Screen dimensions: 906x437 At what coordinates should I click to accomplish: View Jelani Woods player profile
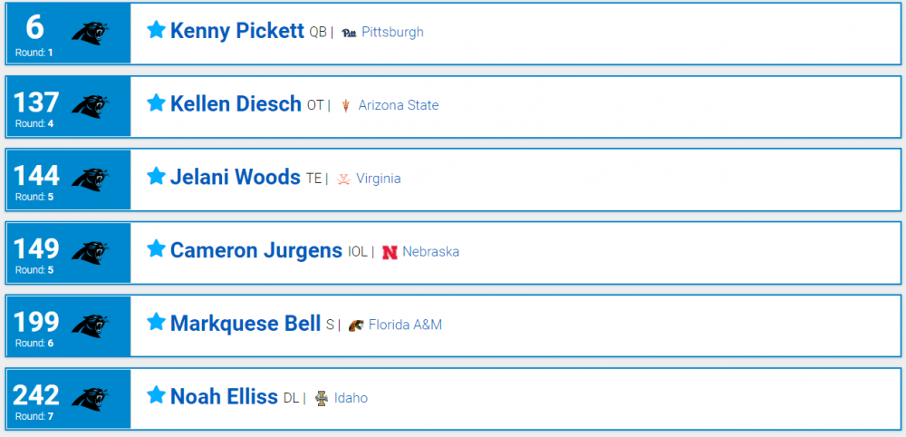235,178
